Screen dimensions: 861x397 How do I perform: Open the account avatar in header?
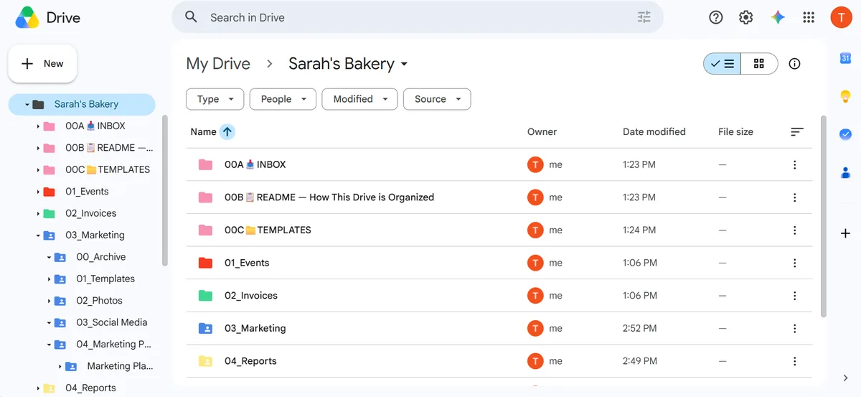pyautogui.click(x=842, y=18)
